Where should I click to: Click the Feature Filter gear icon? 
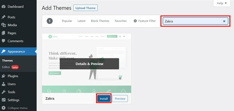(135, 21)
